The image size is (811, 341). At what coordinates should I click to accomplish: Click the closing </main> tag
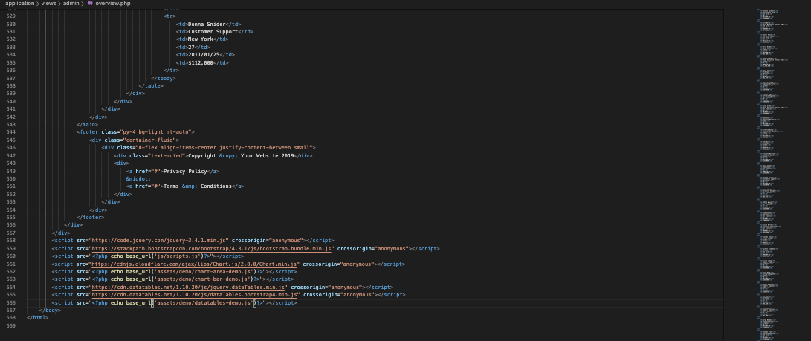tap(87, 125)
